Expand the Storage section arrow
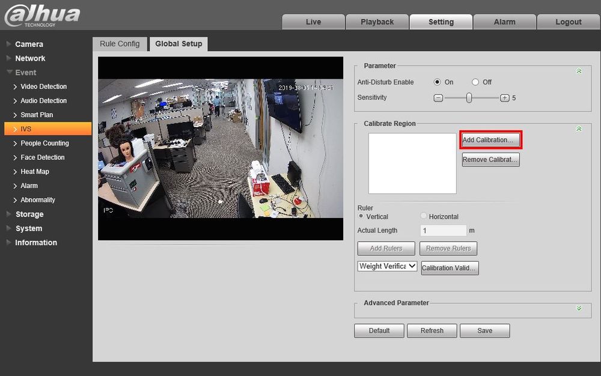This screenshot has width=601, height=376. coord(9,214)
